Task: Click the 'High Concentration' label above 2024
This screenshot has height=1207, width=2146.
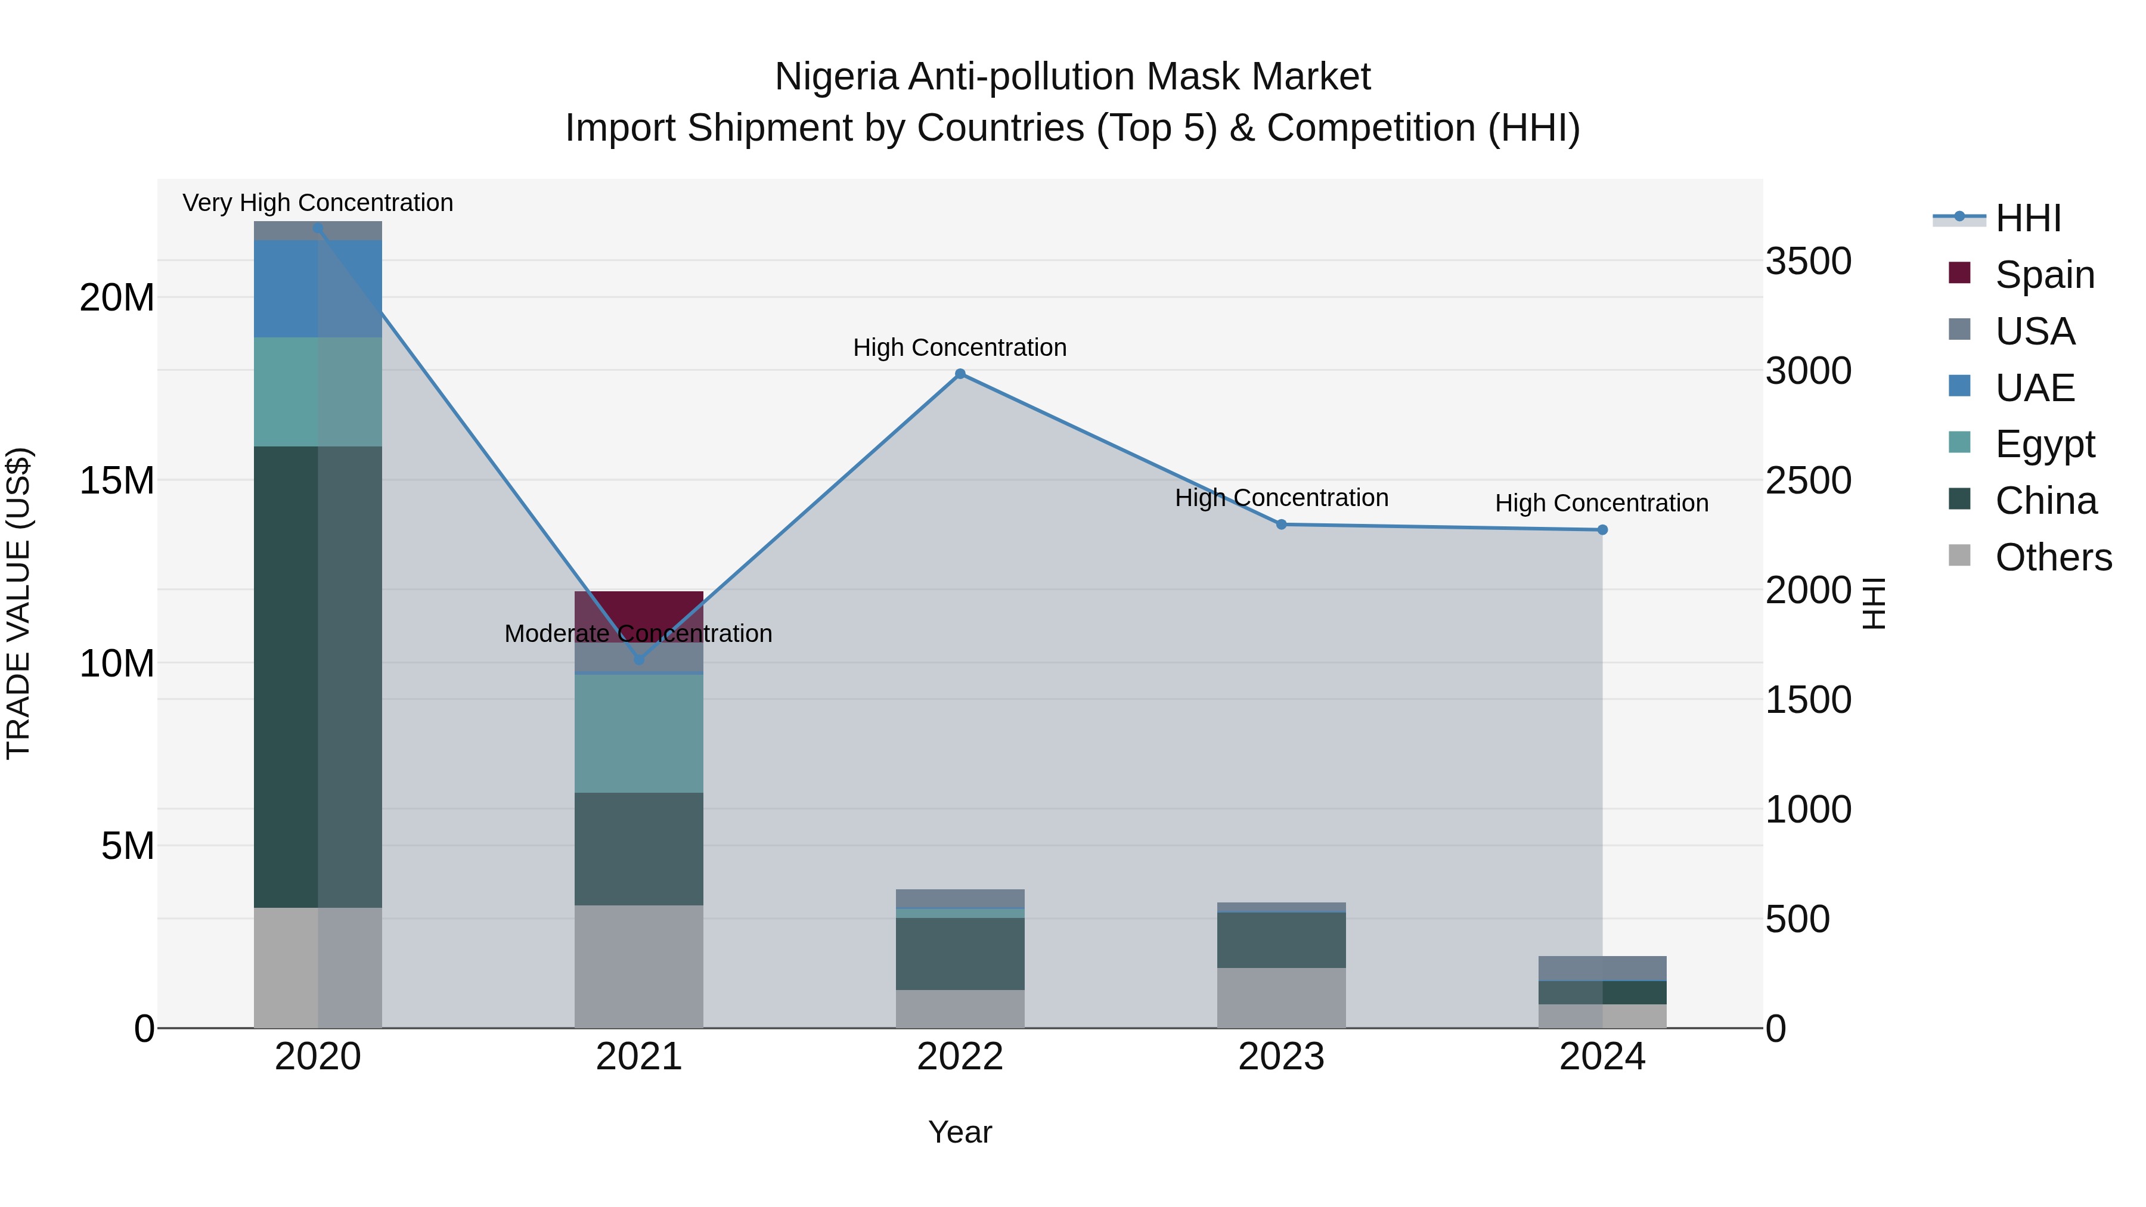Action: (1602, 503)
